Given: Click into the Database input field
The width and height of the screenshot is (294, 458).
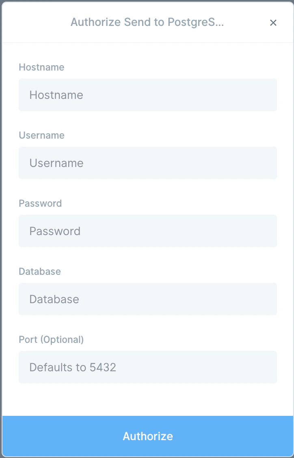Looking at the screenshot, I should point(148,299).
